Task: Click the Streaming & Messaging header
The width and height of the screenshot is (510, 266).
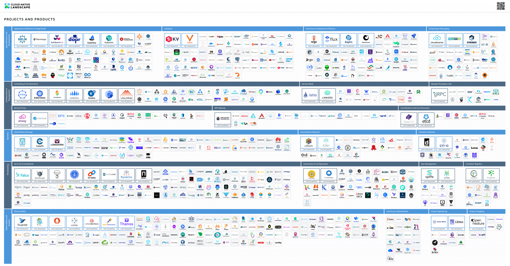Action: point(466,29)
